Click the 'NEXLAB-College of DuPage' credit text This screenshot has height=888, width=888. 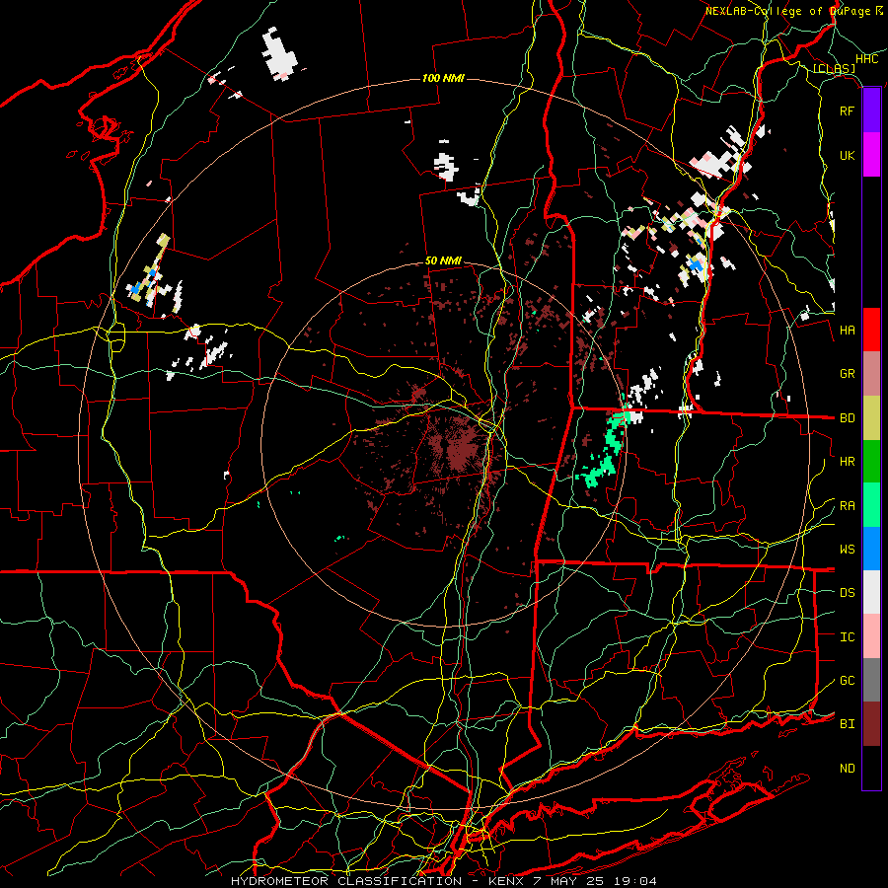[x=787, y=11]
